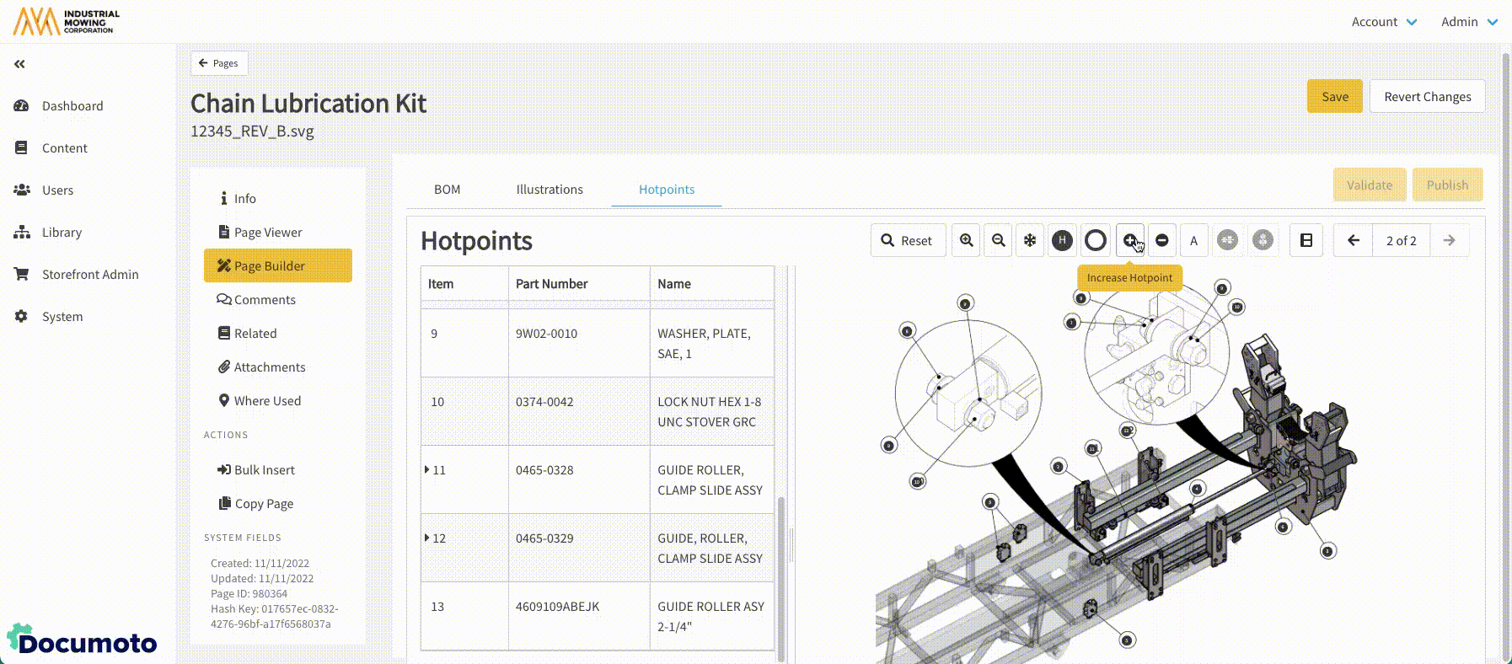Toggle the hollow circle hotpoint style

click(1096, 241)
